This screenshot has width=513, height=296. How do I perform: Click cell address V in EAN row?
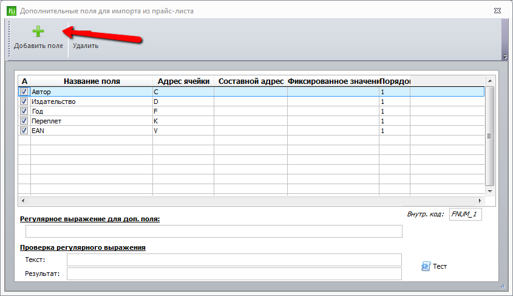click(x=183, y=130)
